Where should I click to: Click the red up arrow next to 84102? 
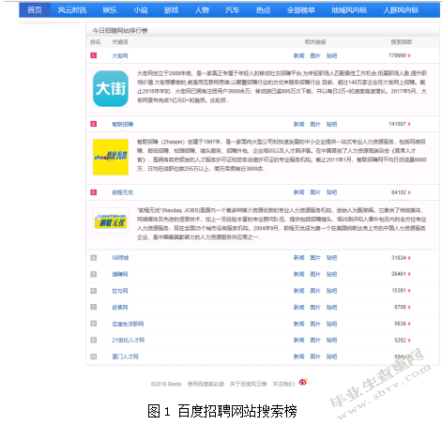[409, 192]
